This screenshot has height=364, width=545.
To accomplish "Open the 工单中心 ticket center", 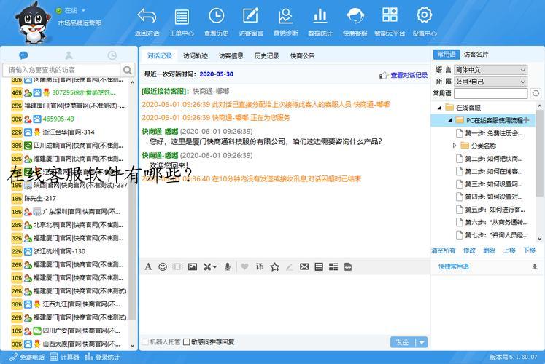I will point(182,22).
